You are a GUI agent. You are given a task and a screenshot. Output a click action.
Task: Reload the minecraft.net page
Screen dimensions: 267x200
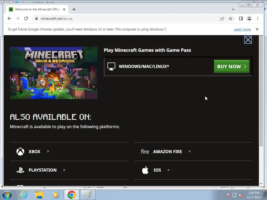26,18
